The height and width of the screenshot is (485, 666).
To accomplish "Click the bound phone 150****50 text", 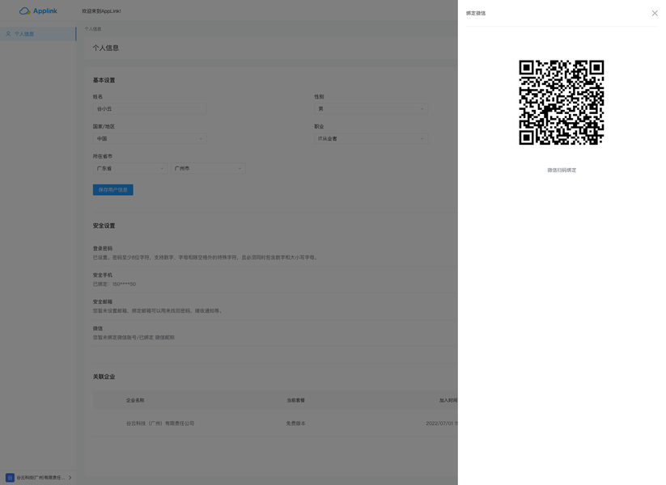I will (124, 285).
